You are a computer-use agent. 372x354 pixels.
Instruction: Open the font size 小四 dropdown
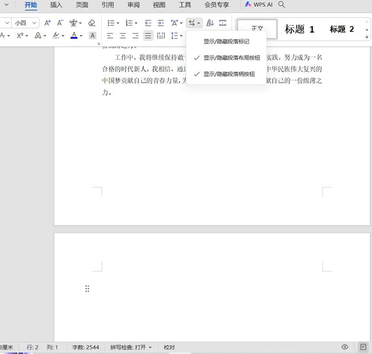pyautogui.click(x=35, y=23)
